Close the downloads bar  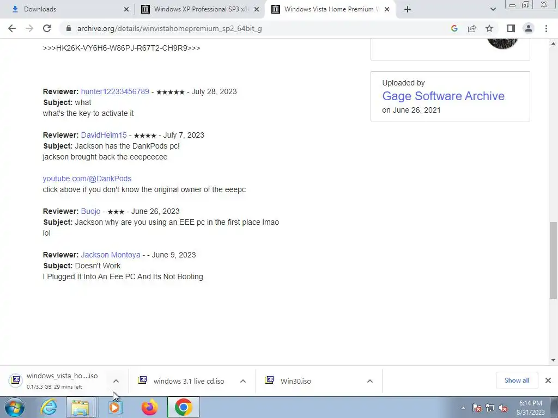(548, 380)
